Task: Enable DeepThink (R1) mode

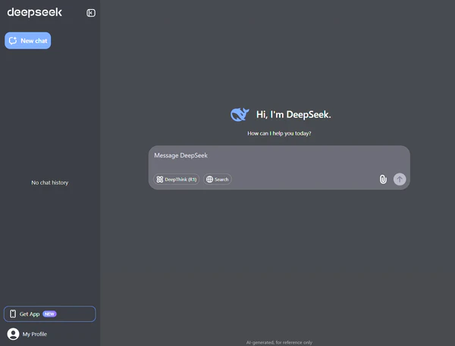Action: point(176,179)
